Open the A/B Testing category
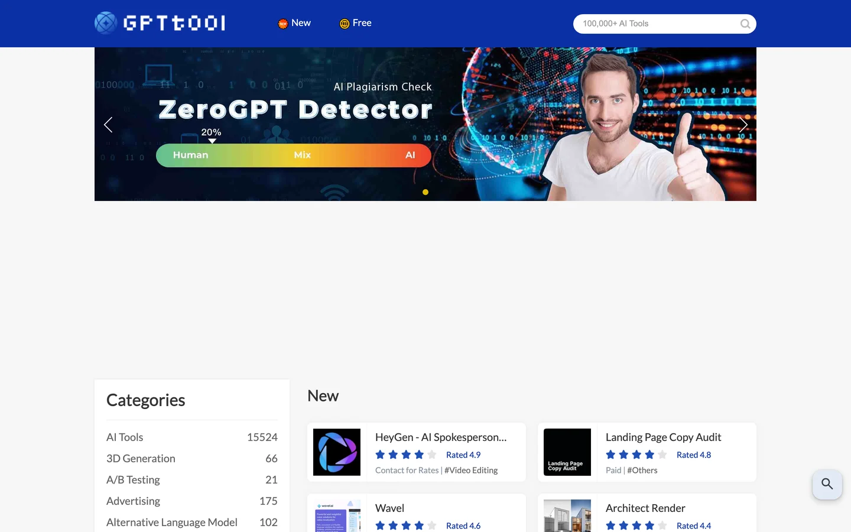The width and height of the screenshot is (851, 532). click(x=192, y=480)
